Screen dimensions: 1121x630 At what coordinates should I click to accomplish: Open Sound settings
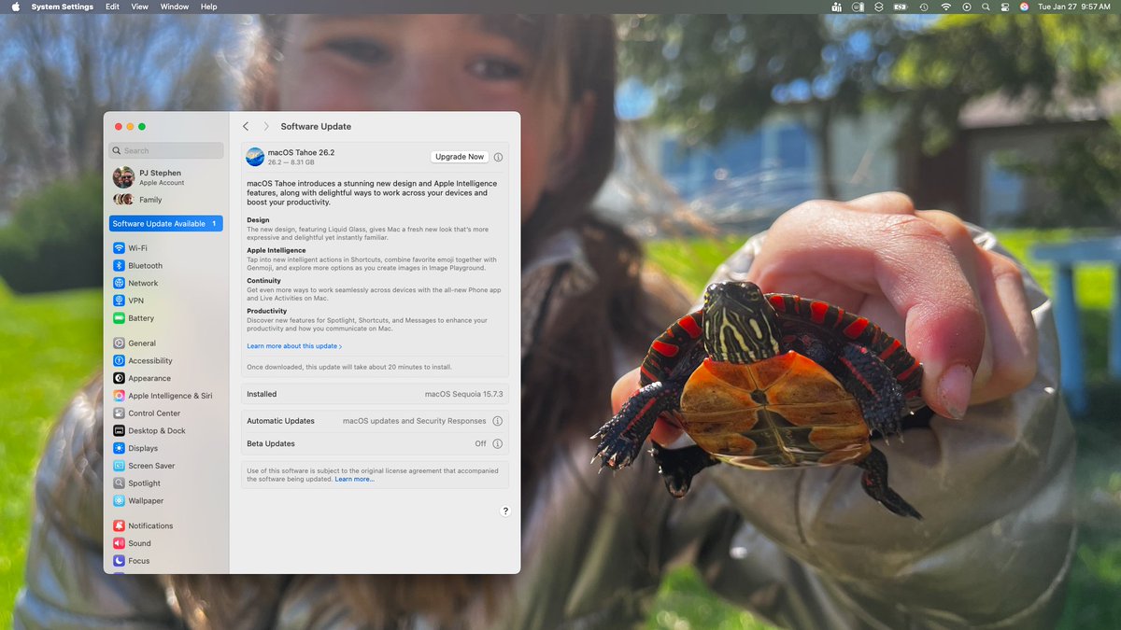pos(166,543)
